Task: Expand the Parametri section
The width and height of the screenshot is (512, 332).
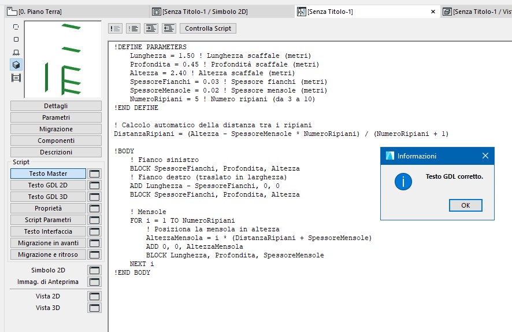Action: coord(56,117)
